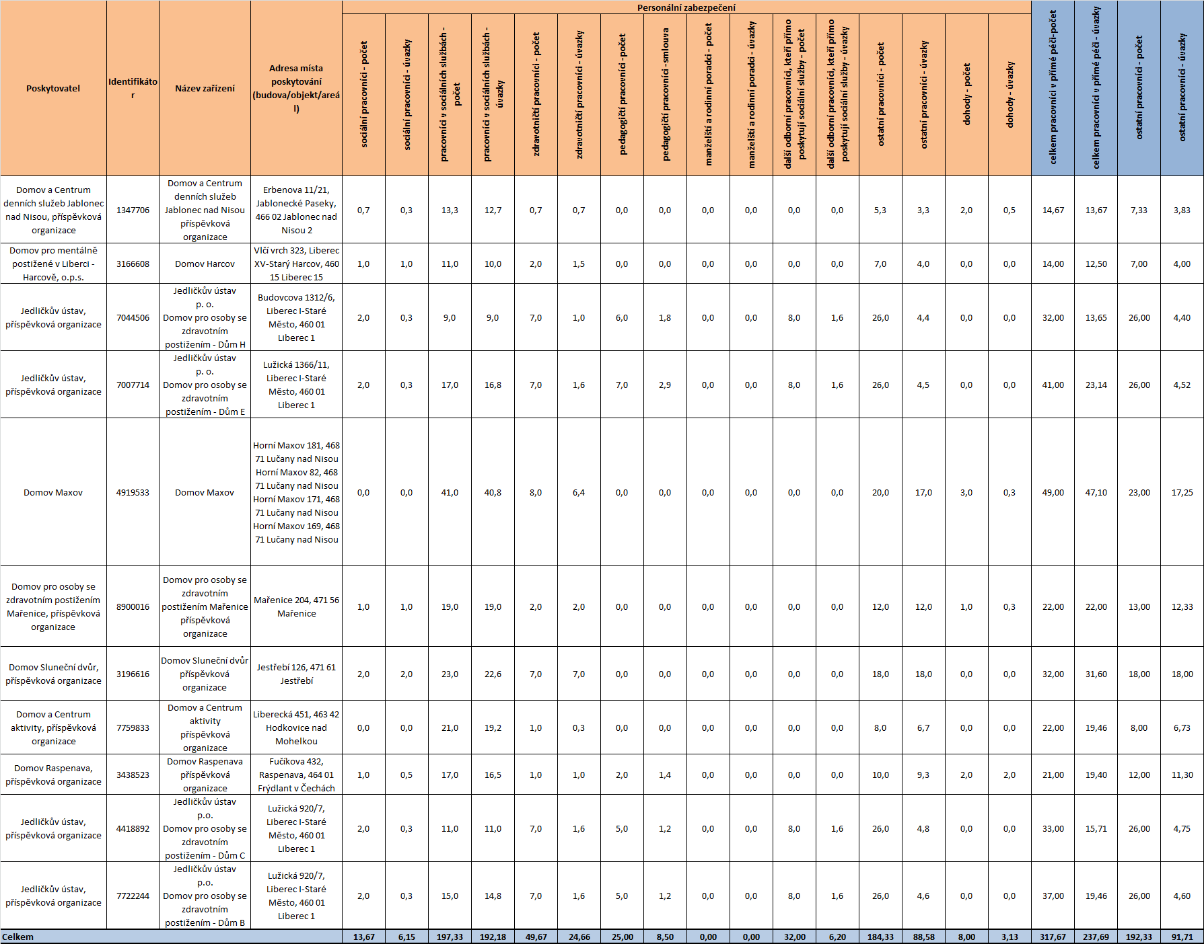Click value 40,8 in Domov Maxov row
This screenshot has width=1204, height=944.
click(x=493, y=492)
